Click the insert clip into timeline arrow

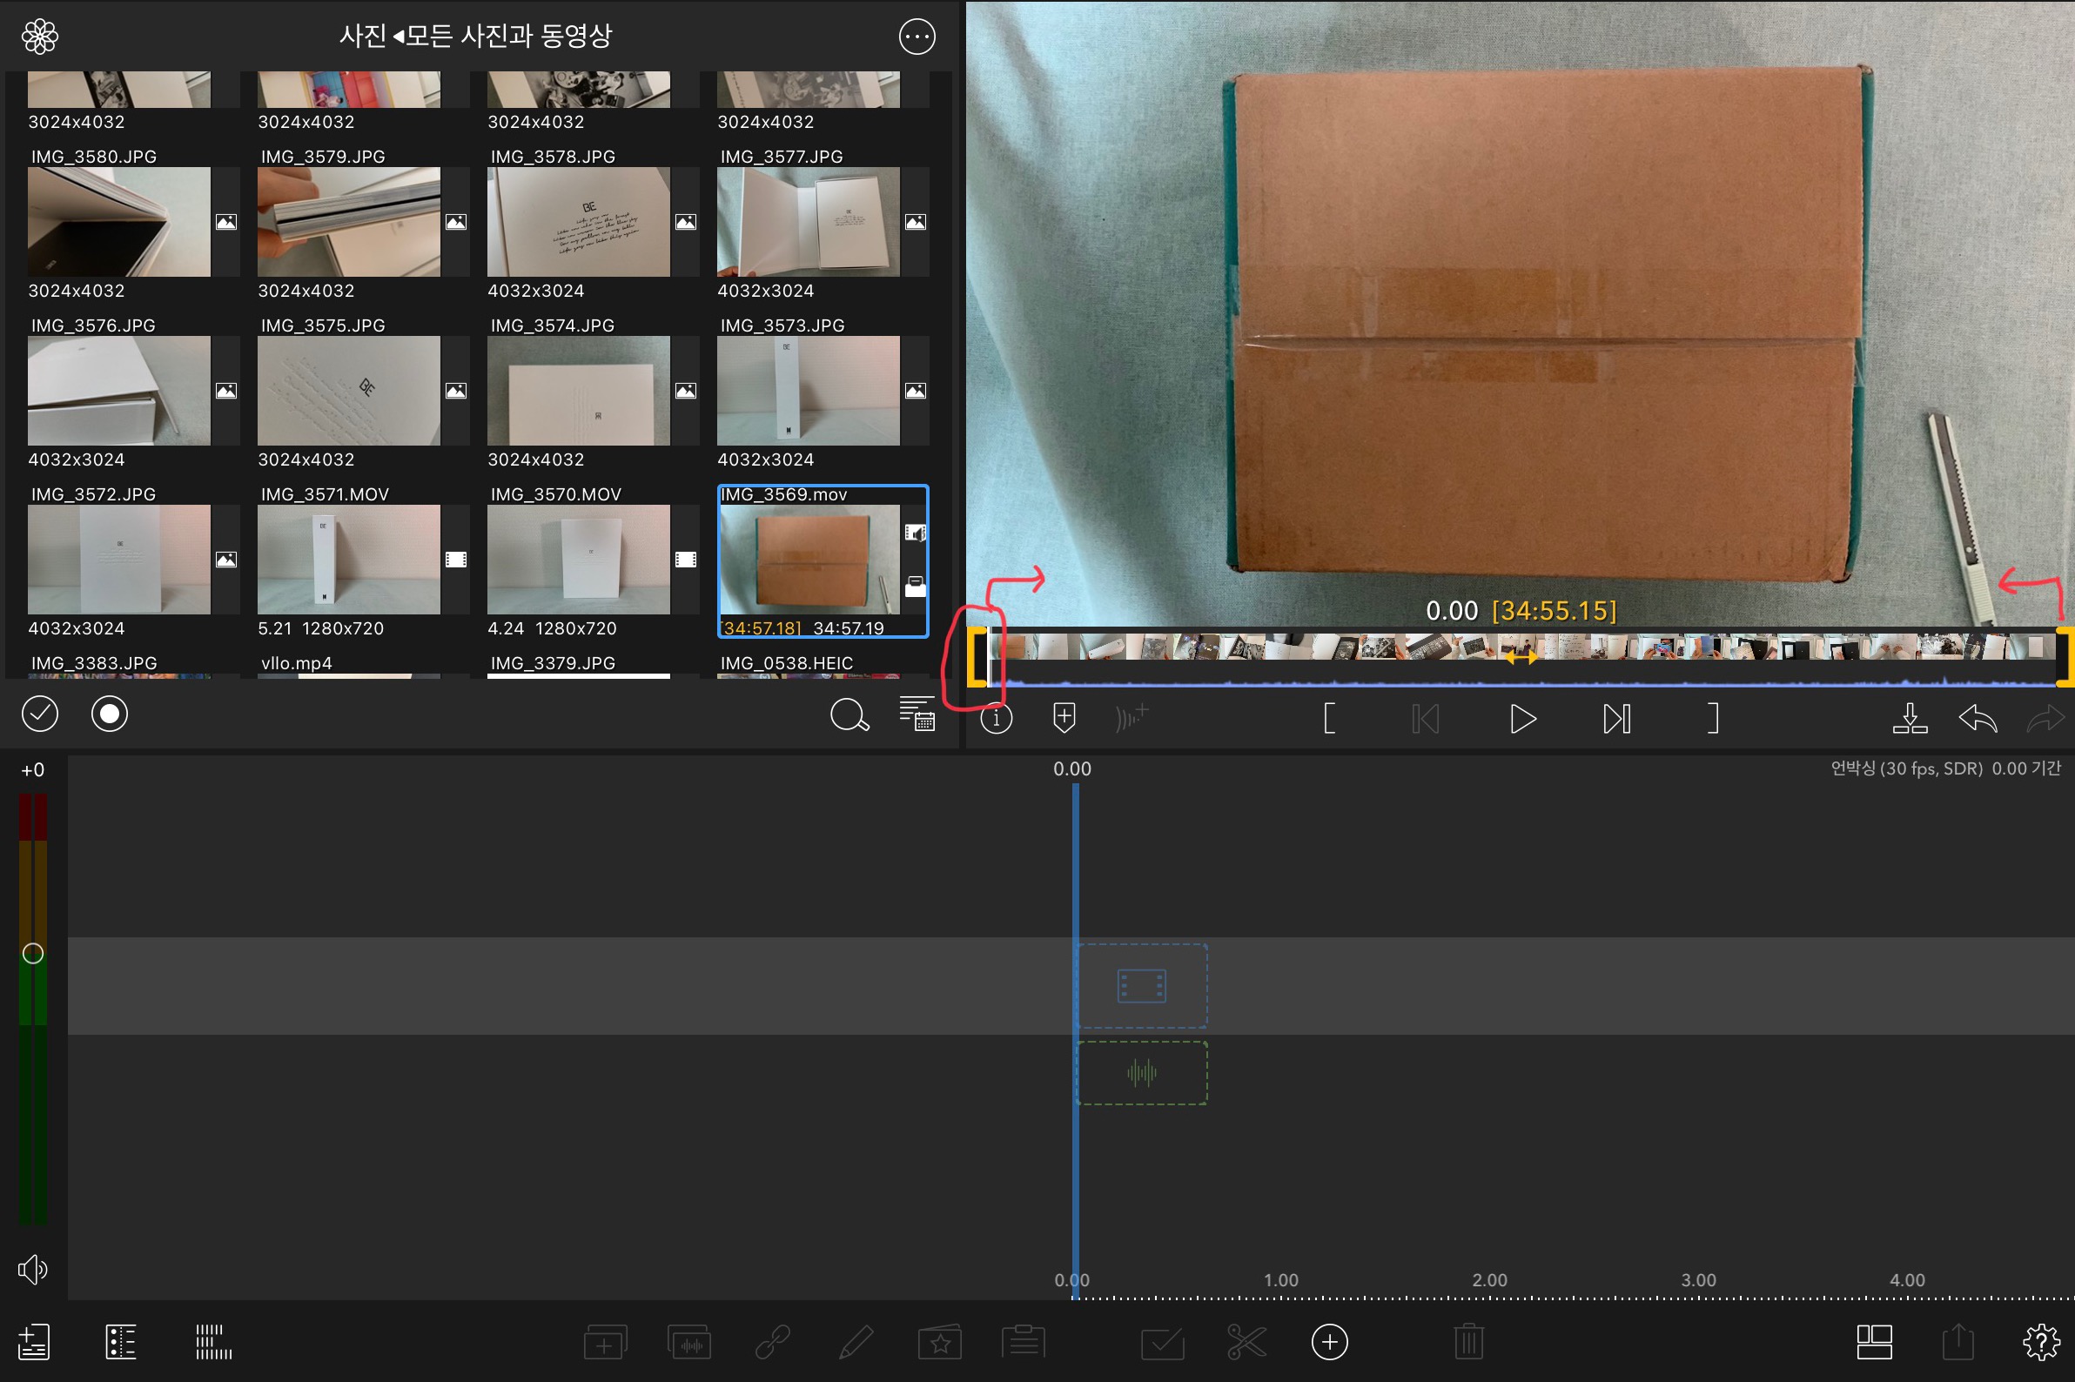click(1910, 718)
